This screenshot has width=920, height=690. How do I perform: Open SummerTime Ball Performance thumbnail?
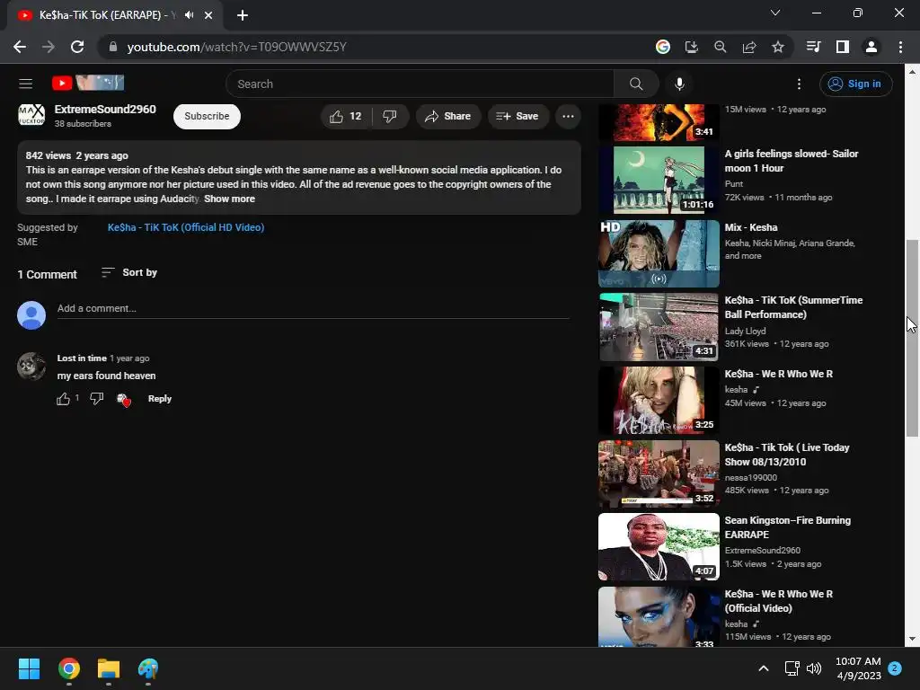tap(659, 327)
